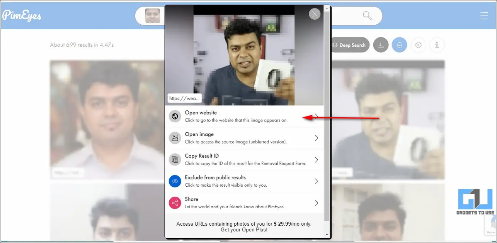The height and width of the screenshot is (243, 497).
Task: Click picture icon beside Open image
Action: (x=175, y=138)
